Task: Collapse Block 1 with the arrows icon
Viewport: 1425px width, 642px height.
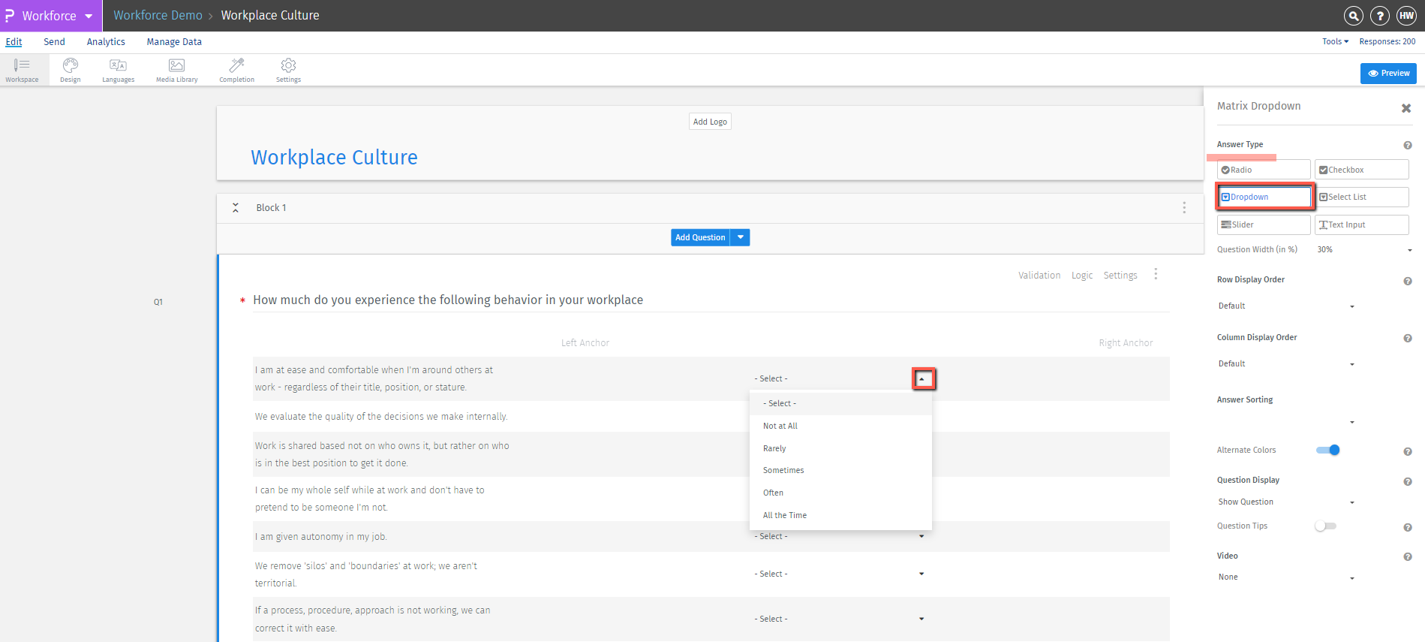Action: pos(236,208)
